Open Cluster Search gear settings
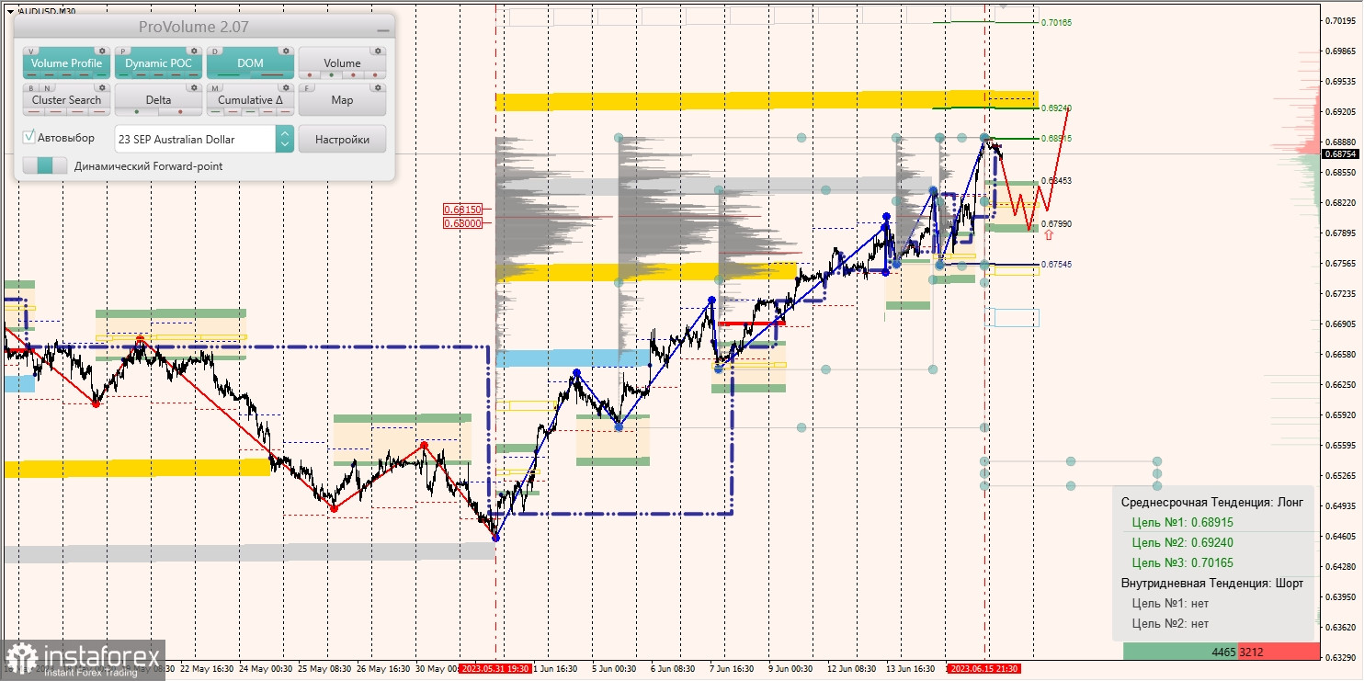The height and width of the screenshot is (681, 1364). [x=102, y=87]
